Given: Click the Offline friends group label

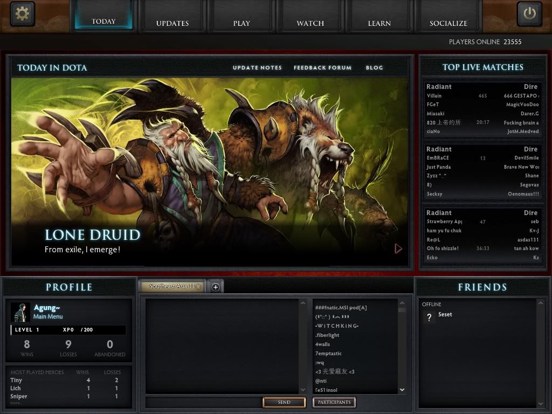Looking at the screenshot, I should coord(431,304).
